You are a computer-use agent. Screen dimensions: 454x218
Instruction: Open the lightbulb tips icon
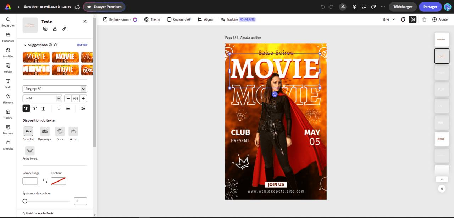(354, 7)
